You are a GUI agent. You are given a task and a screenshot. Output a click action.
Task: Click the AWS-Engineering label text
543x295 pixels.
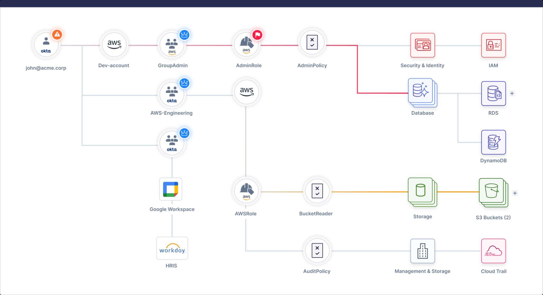[172, 113]
